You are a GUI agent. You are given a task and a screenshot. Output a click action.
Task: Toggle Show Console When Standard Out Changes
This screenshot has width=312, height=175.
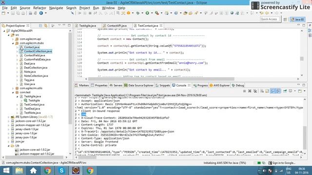(273, 91)
